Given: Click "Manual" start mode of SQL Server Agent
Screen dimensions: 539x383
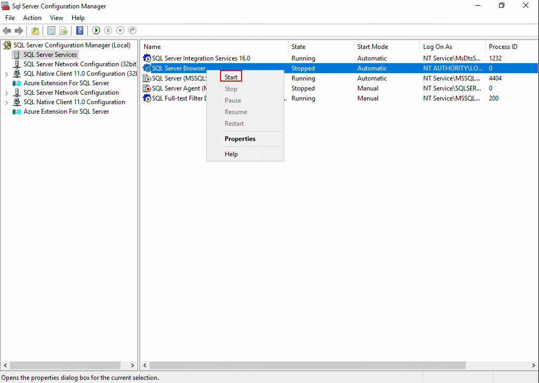Looking at the screenshot, I should 368,88.
